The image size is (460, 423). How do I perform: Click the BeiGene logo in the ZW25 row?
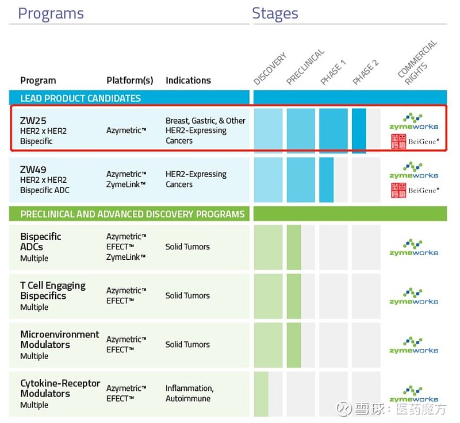pyautogui.click(x=413, y=141)
